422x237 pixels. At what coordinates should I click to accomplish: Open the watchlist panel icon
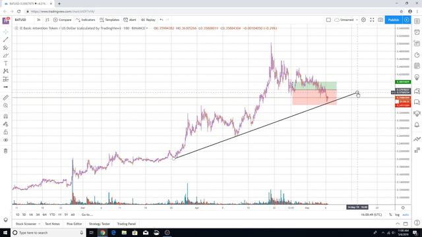(x=417, y=21)
